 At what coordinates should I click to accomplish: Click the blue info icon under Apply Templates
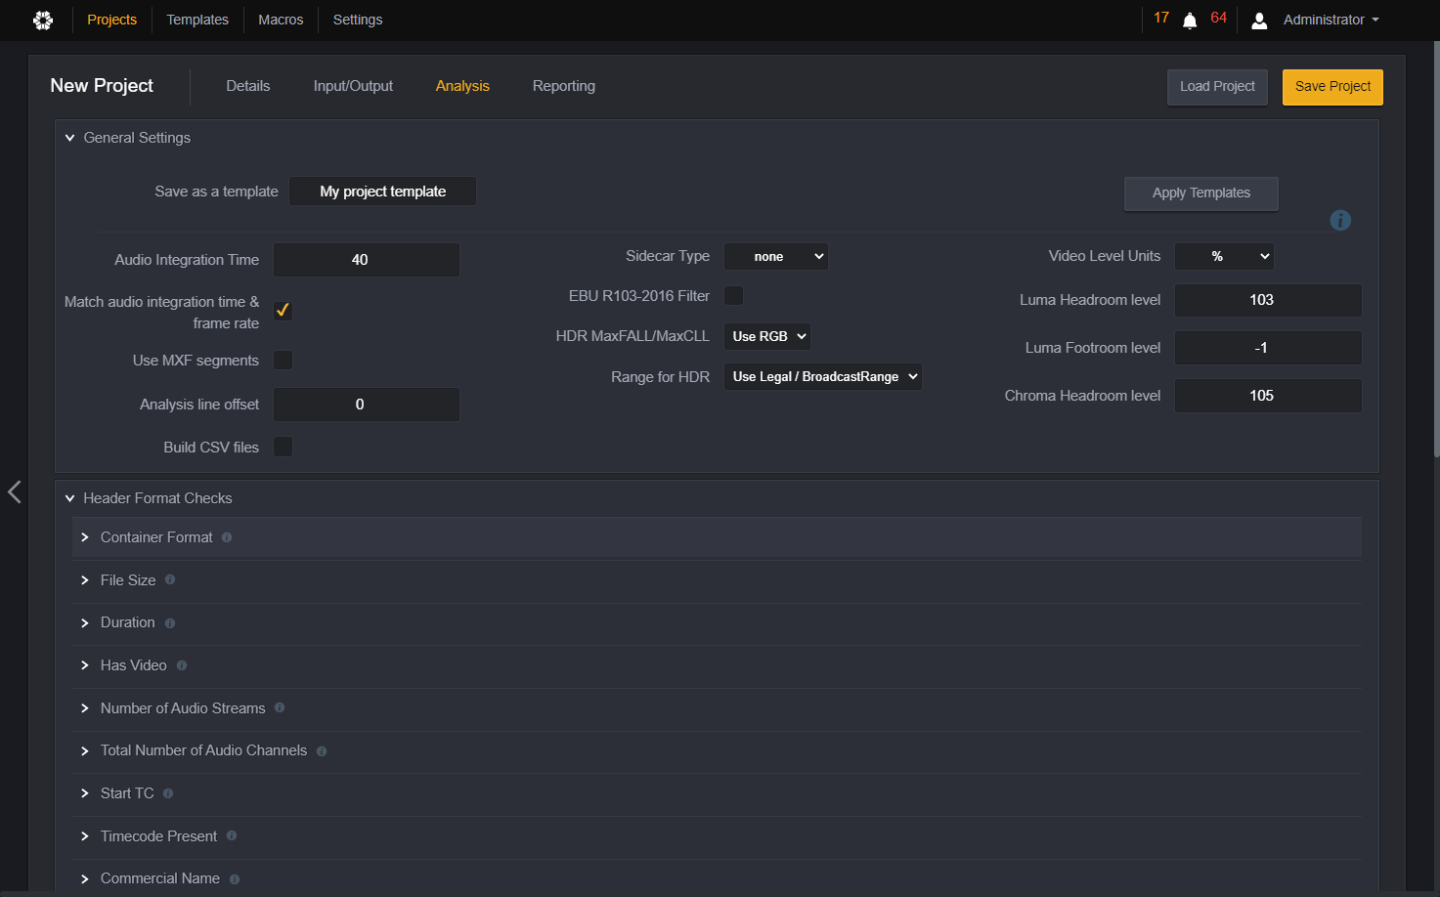pyautogui.click(x=1340, y=221)
